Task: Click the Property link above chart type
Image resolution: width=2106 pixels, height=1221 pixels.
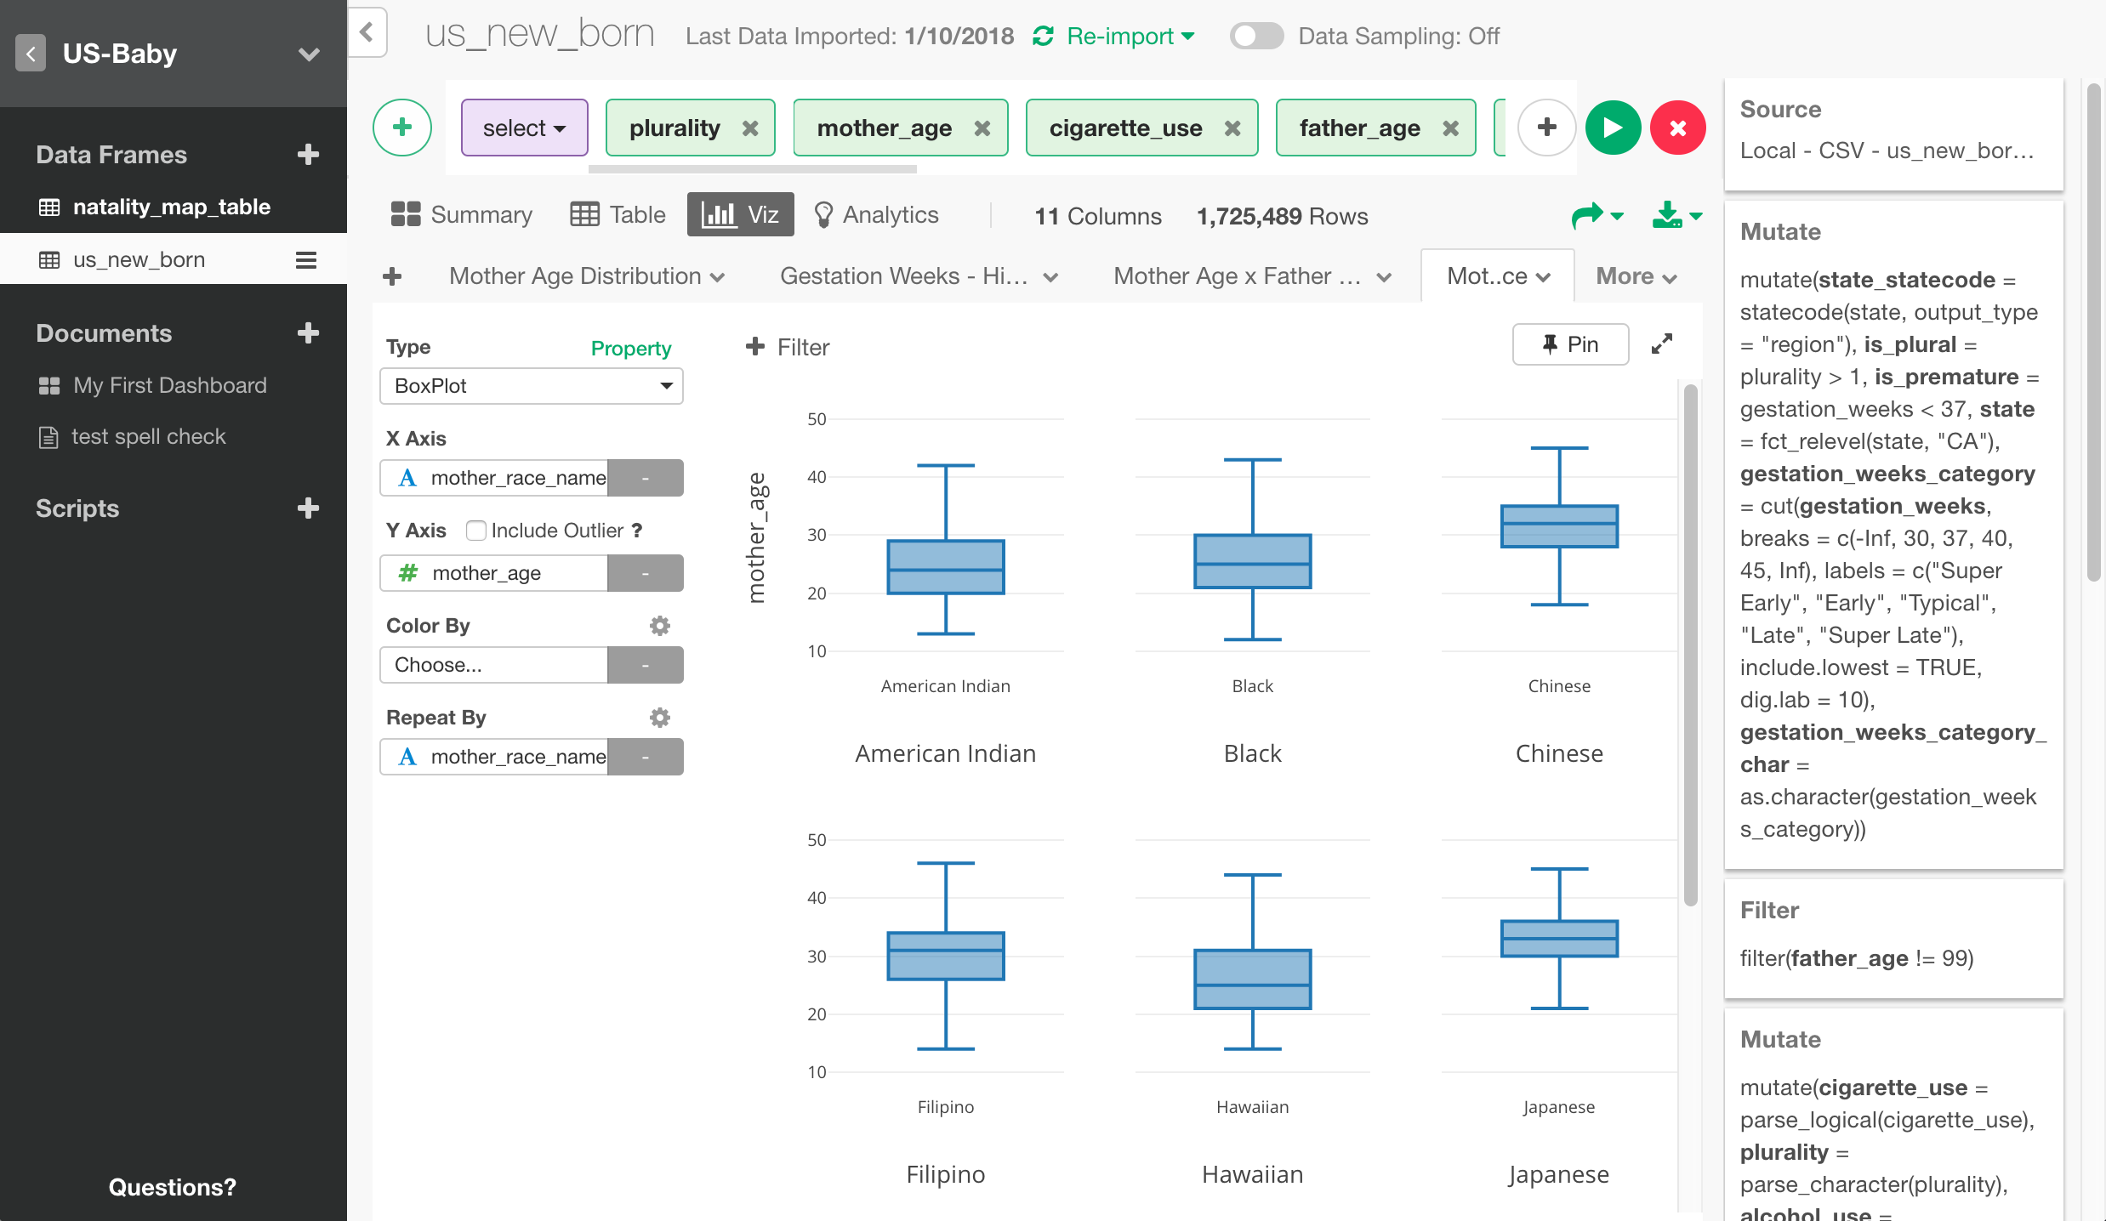Action: (x=630, y=348)
